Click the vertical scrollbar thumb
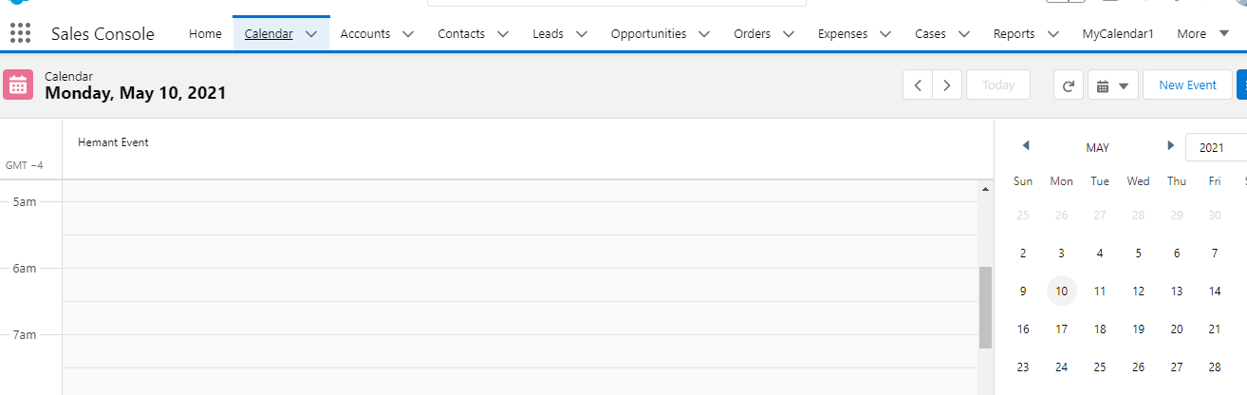This screenshot has width=1247, height=395. (x=985, y=307)
